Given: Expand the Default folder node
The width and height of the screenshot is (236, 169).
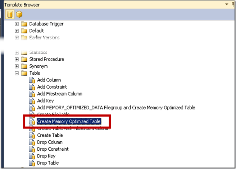Looking at the screenshot, I should pos(17,31).
